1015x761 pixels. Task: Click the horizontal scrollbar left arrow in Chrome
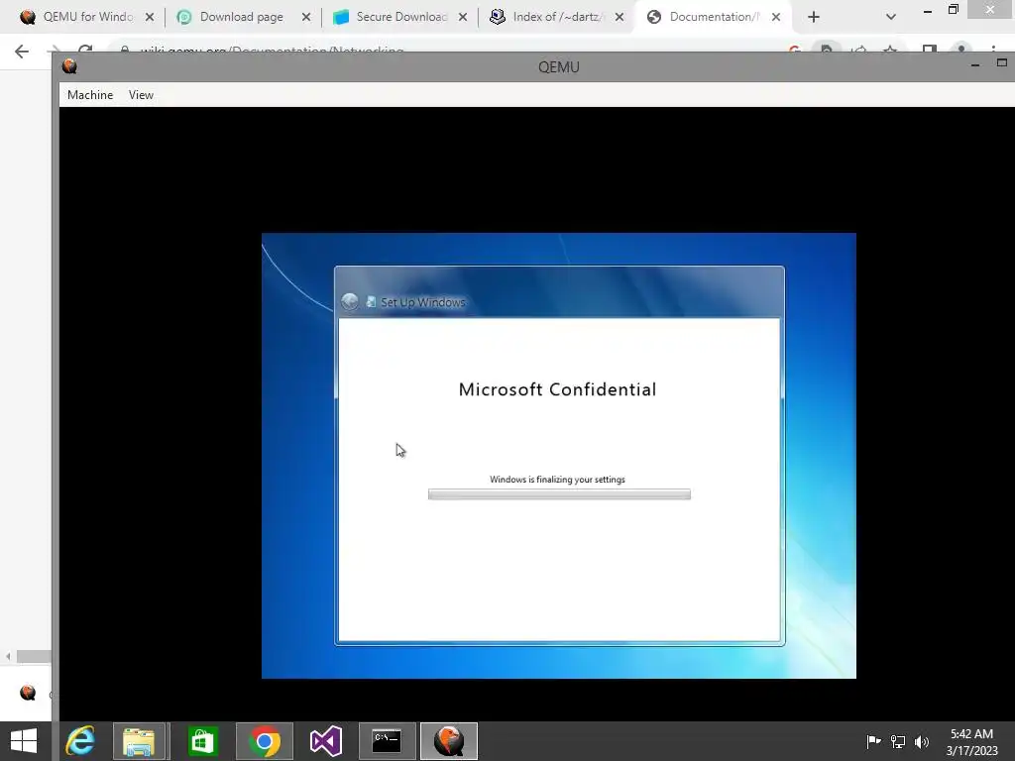pyautogui.click(x=8, y=656)
